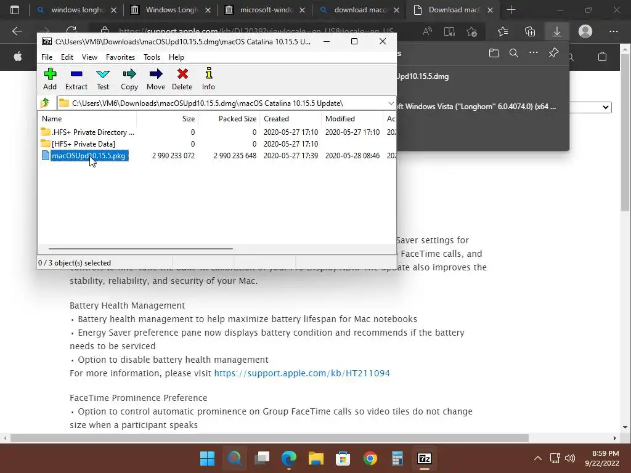The height and width of the screenshot is (473, 631).
Task: Open taskbar Search
Action: pyautogui.click(x=235, y=458)
